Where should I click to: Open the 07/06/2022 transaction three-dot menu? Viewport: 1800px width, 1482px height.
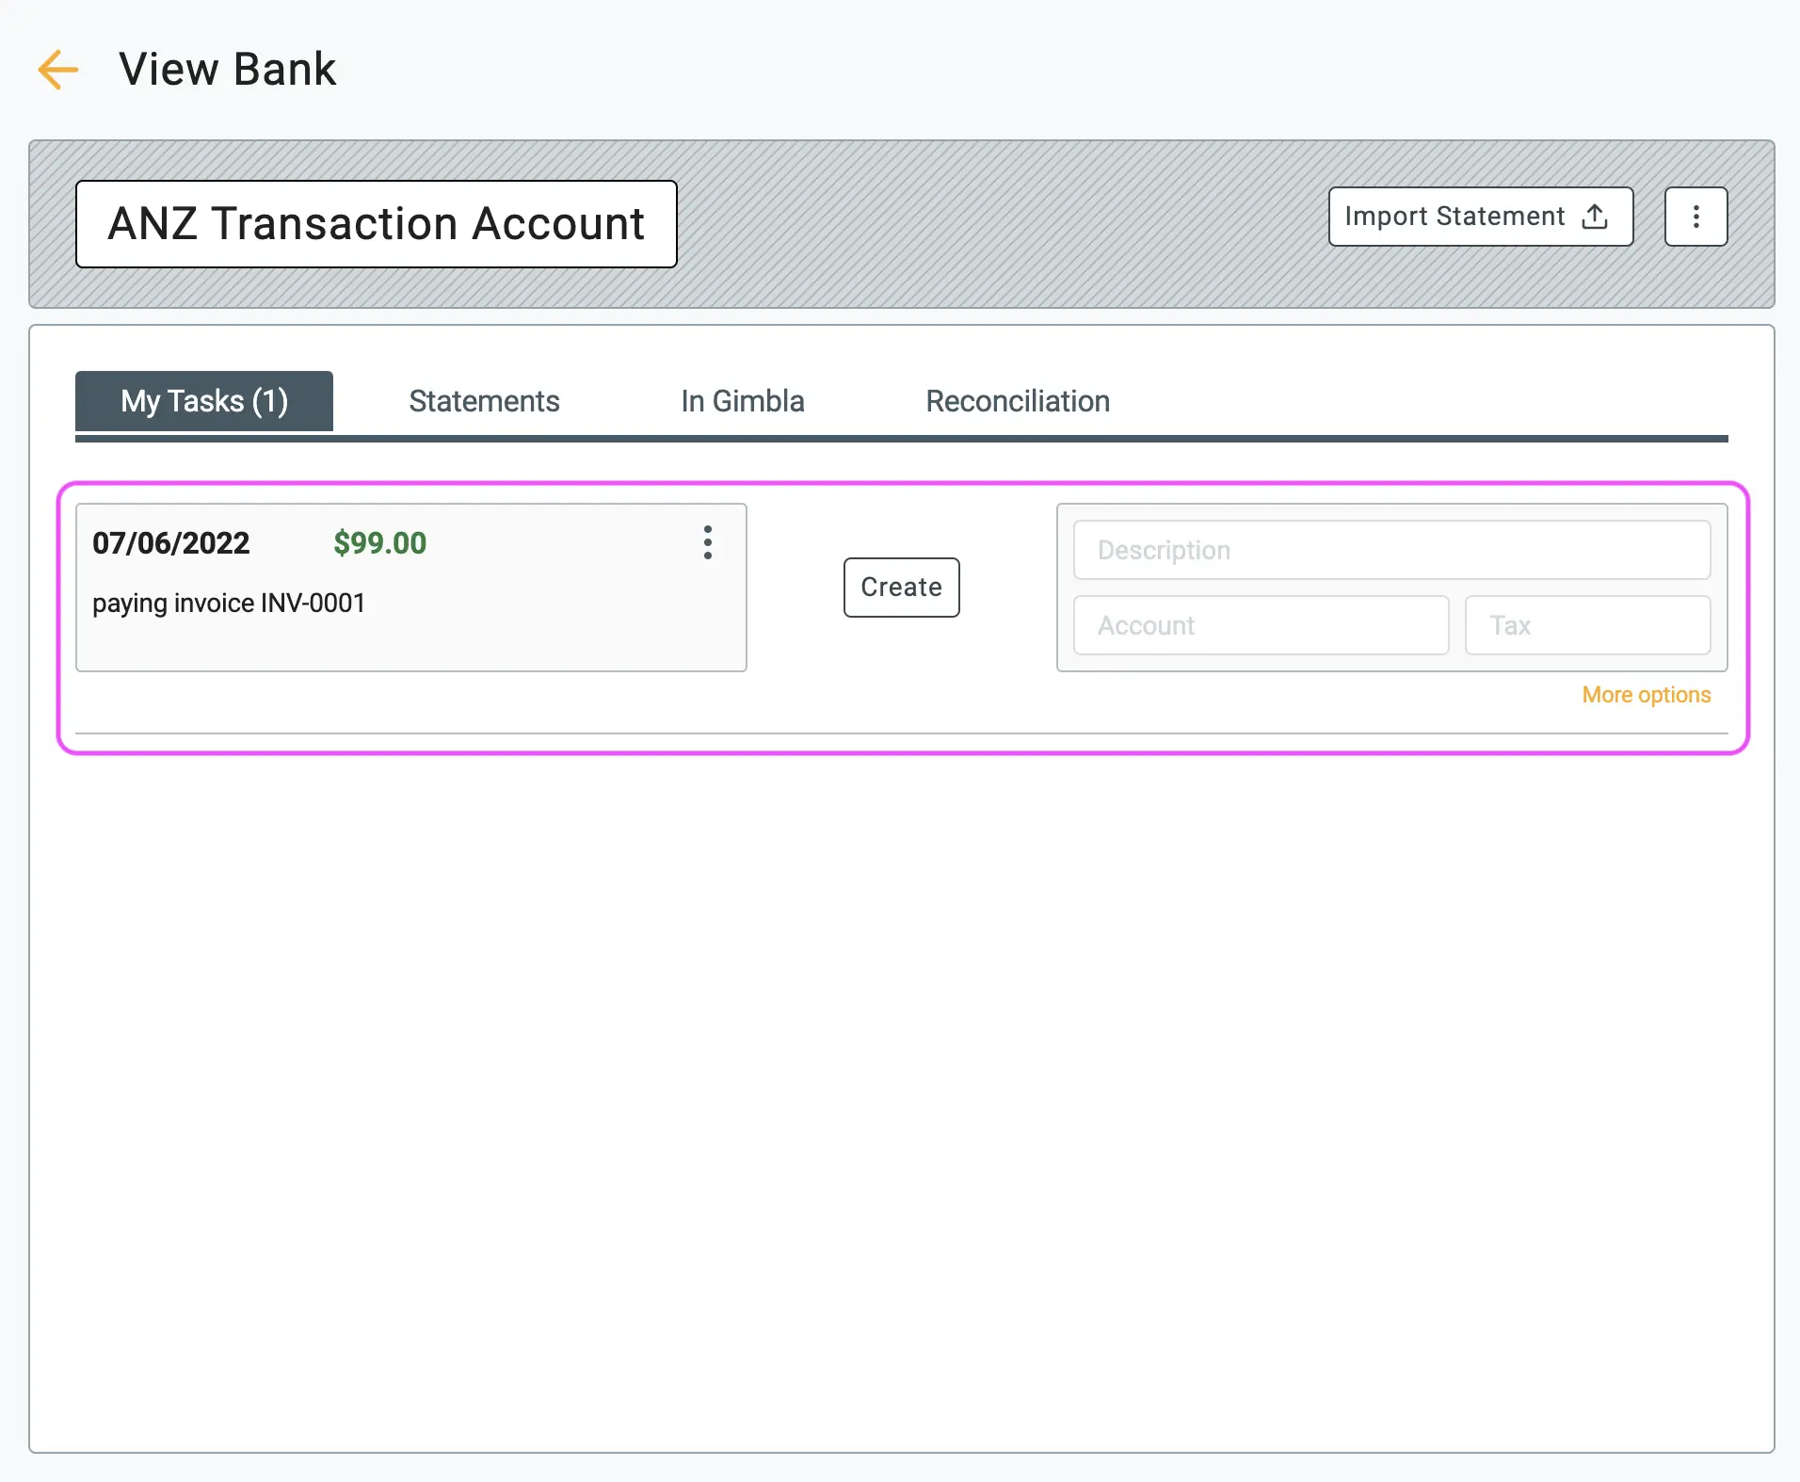coord(708,543)
